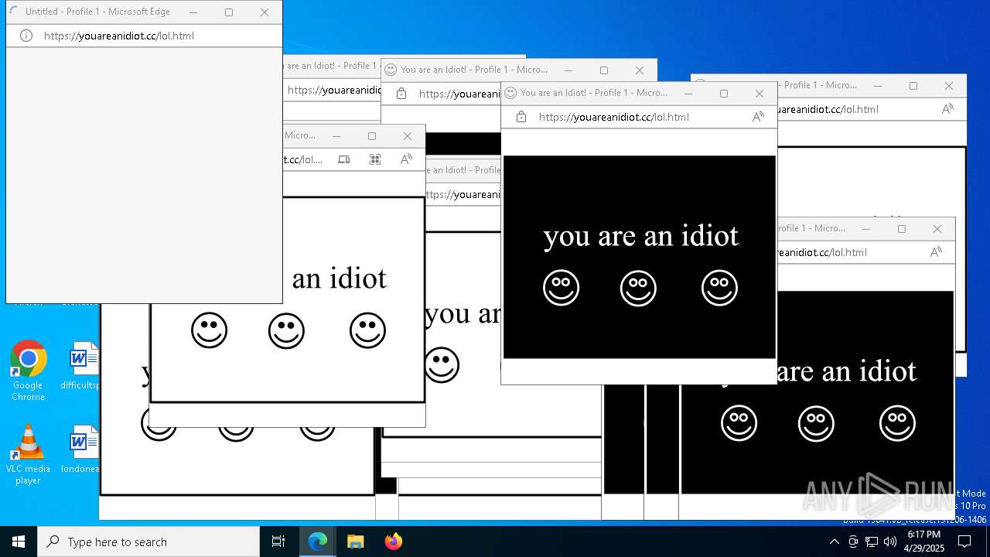
Task: Click the QR code icon in the small white window
Action: pyautogui.click(x=375, y=159)
